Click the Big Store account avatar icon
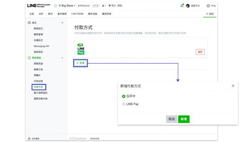243x142 pixels. (x=56, y=6)
